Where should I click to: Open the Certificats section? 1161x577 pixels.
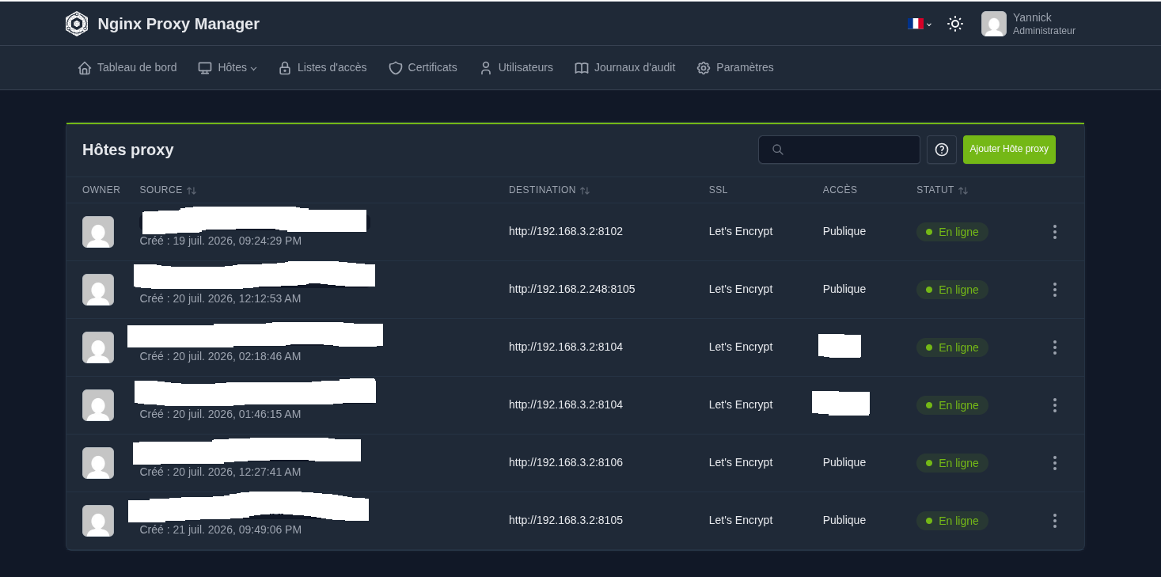tap(423, 68)
